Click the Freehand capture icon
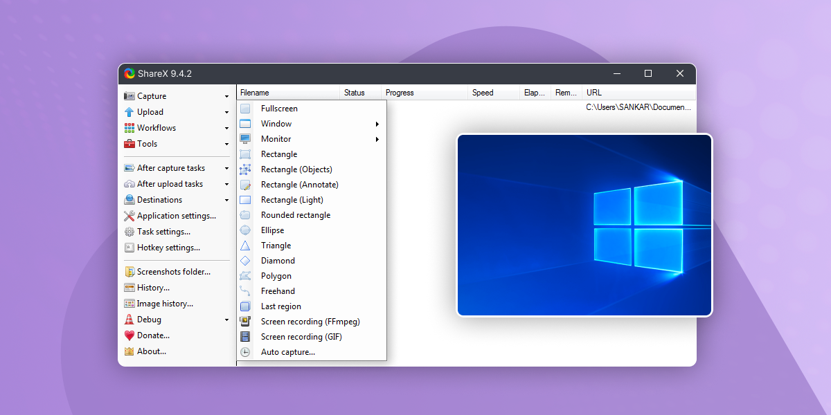Viewport: 831px width, 415px height. click(x=245, y=291)
